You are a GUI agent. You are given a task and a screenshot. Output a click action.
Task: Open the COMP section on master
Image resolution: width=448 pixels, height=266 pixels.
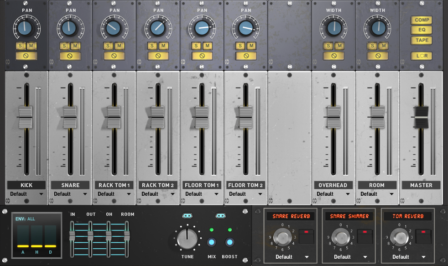(x=422, y=20)
